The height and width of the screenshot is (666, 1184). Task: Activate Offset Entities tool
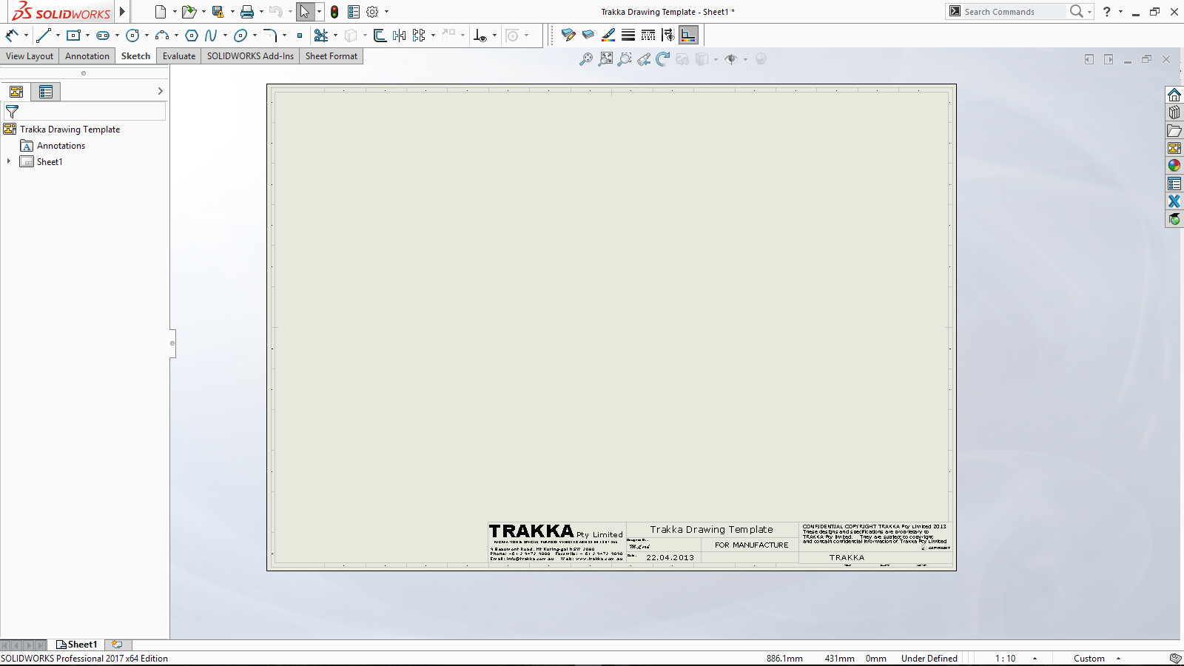pos(380,35)
